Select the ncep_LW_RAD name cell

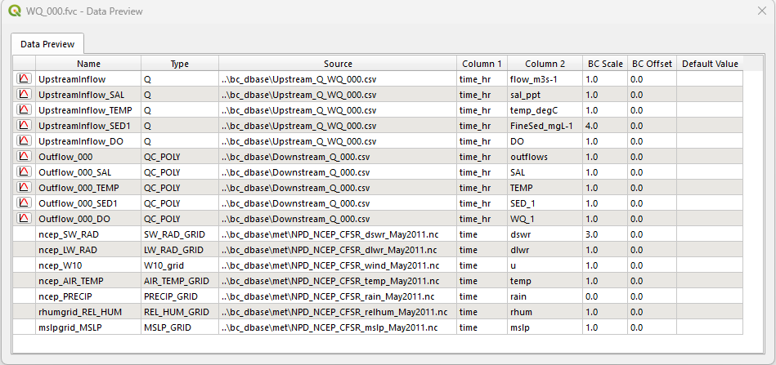click(88, 250)
